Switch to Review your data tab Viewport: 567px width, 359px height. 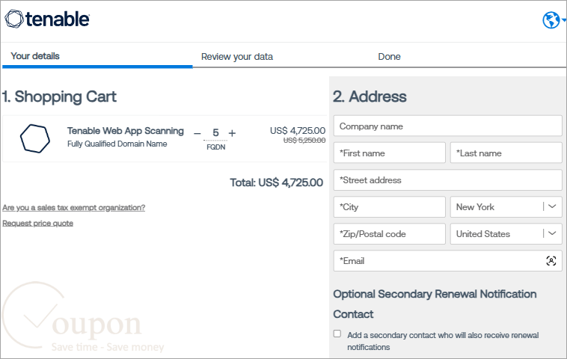click(x=237, y=57)
